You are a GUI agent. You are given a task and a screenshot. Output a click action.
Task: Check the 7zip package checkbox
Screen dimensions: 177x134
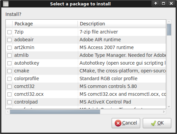tap(9, 32)
